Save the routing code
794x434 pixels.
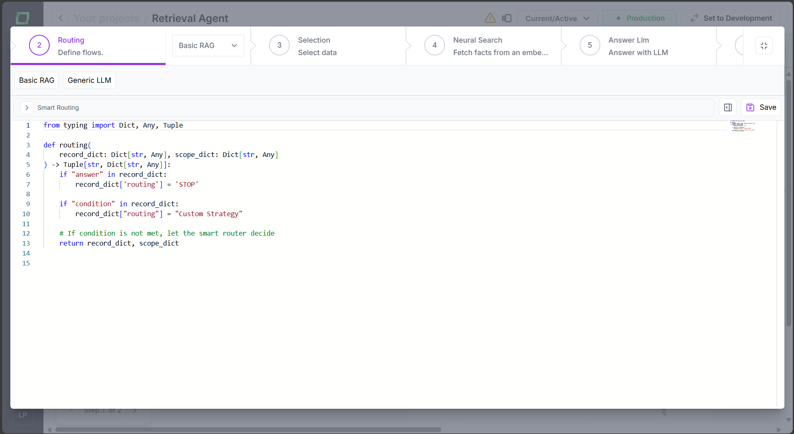pos(761,108)
